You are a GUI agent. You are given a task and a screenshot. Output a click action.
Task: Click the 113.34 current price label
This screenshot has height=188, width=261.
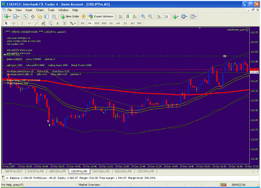(x=254, y=72)
